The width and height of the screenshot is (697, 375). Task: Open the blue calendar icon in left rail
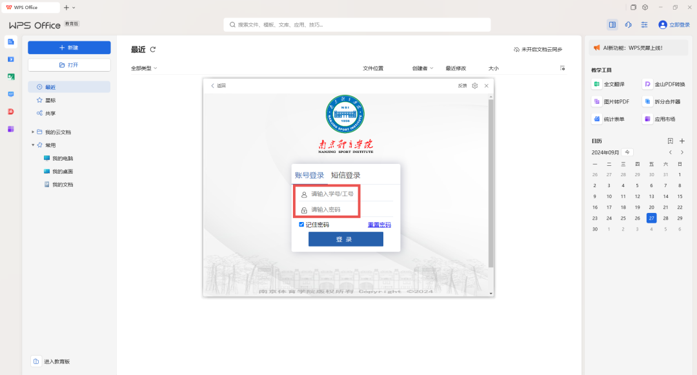11,59
